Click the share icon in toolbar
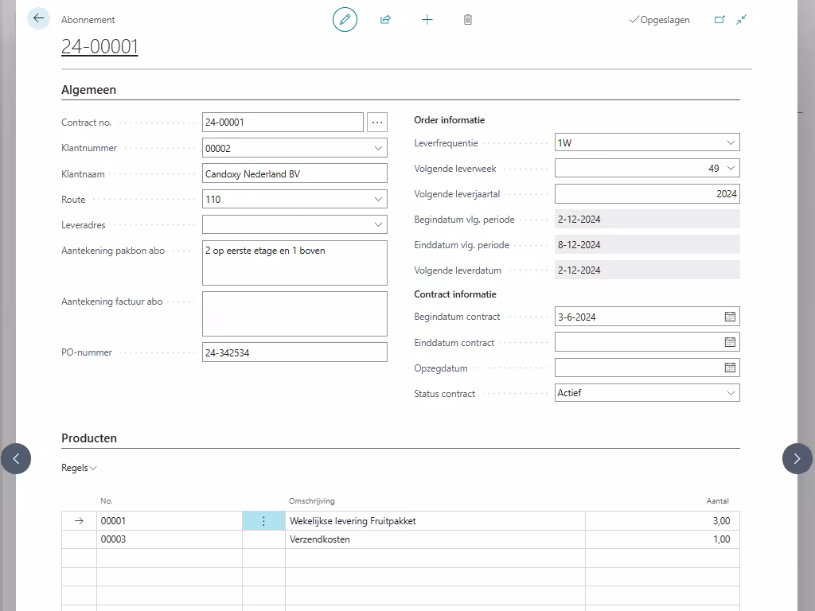The height and width of the screenshot is (611, 815). pyautogui.click(x=386, y=19)
